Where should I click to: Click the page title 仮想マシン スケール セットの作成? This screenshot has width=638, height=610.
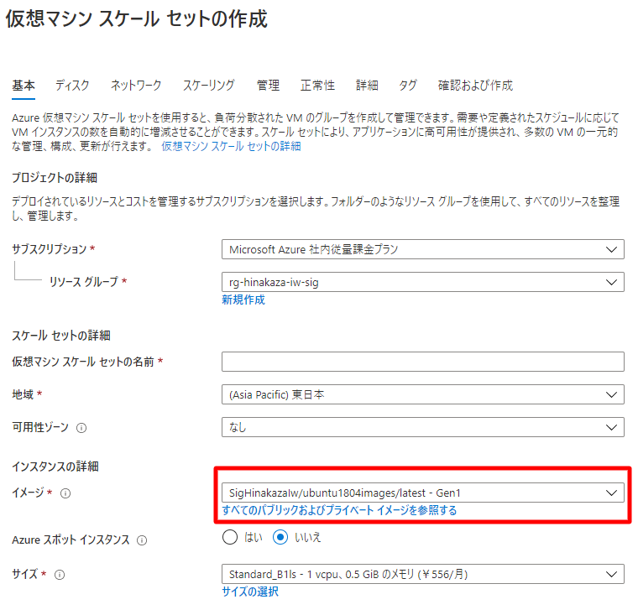click(x=137, y=18)
